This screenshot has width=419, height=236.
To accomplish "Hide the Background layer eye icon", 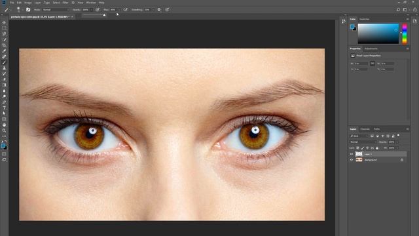I will (352, 160).
